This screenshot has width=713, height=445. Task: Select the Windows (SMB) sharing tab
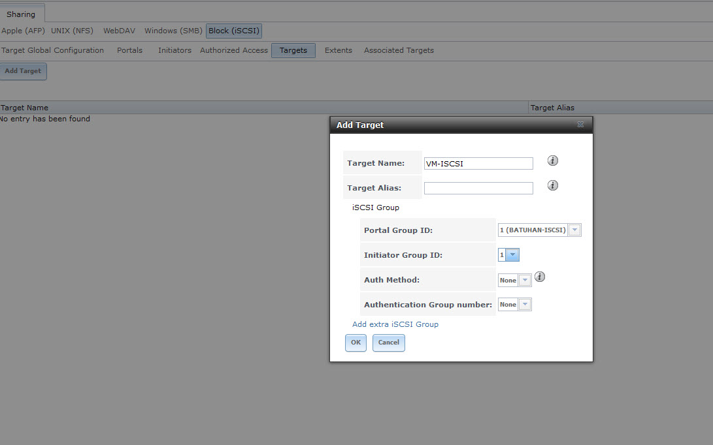[173, 31]
